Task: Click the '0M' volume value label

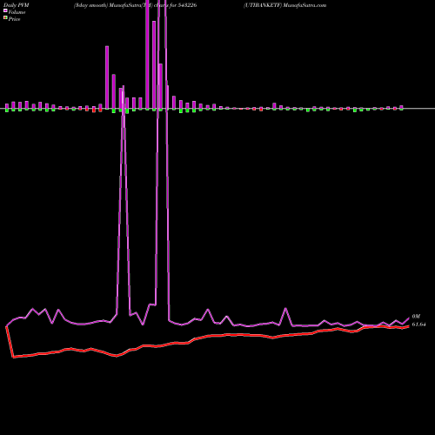Action: click(416, 317)
